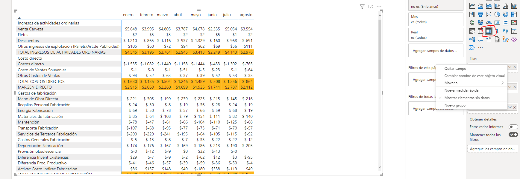Select the gauge visual icon
The width and height of the screenshot is (520, 179).
(x=489, y=23)
